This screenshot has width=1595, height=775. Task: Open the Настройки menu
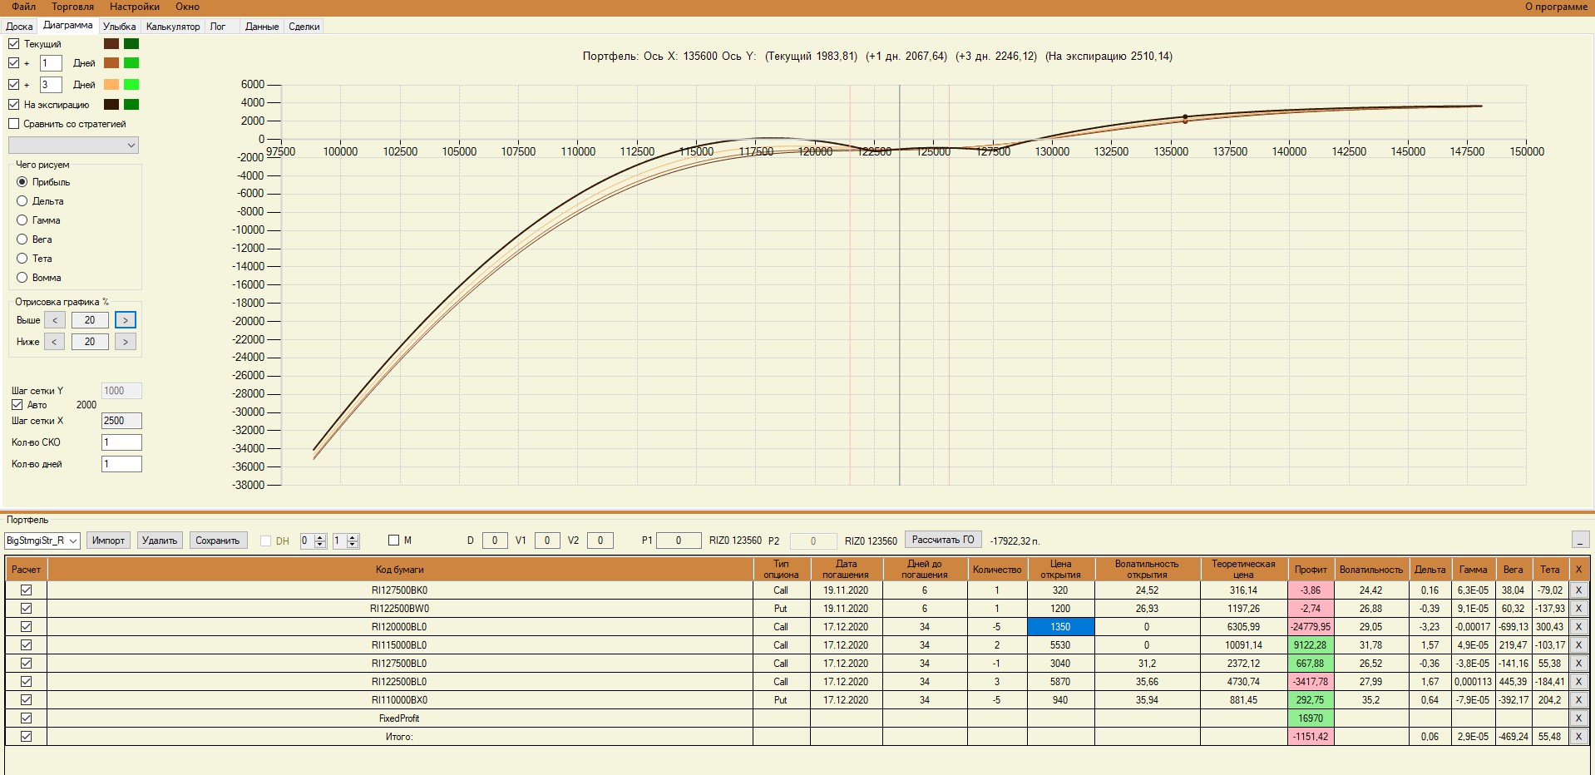click(x=135, y=7)
